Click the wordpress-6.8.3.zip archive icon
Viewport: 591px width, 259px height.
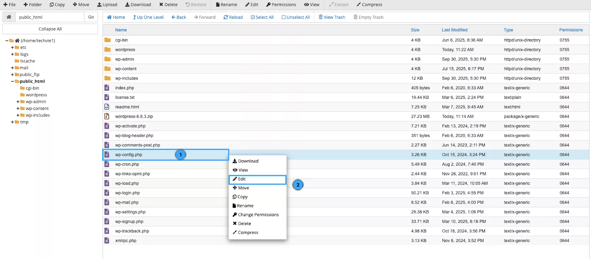107,117
